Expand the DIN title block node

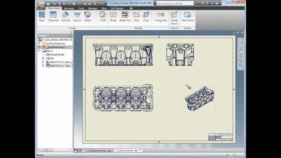(43, 58)
